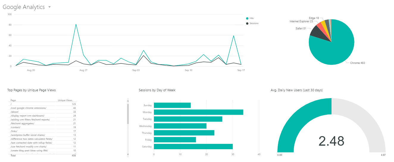Sort table by Unique Views column header
The height and width of the screenshot is (162, 394).
[65, 100]
